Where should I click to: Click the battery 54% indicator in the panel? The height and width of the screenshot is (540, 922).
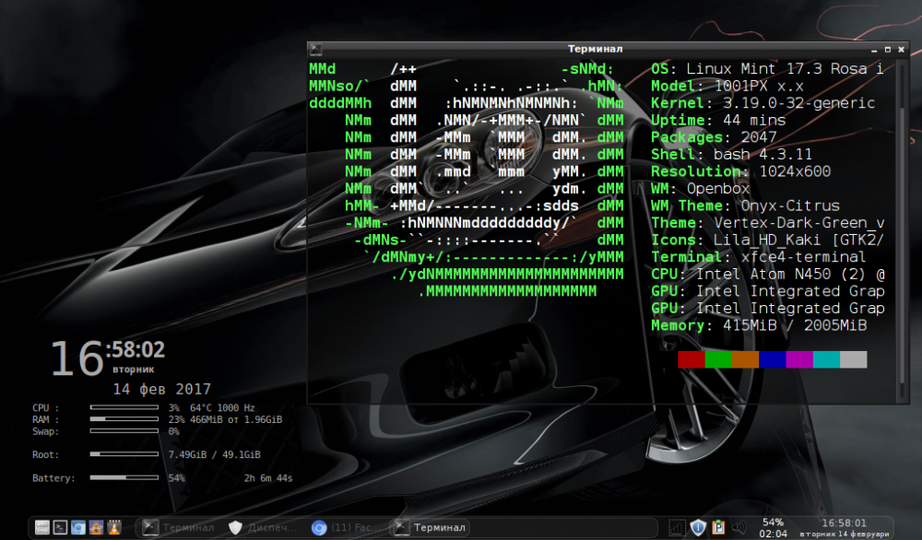(773, 528)
